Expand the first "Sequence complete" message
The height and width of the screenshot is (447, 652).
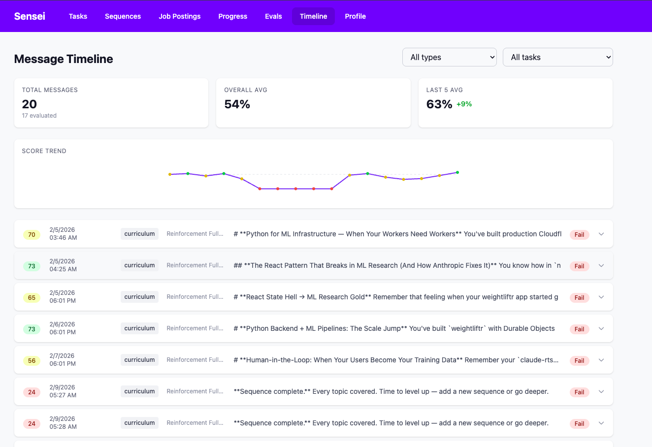pyautogui.click(x=601, y=392)
